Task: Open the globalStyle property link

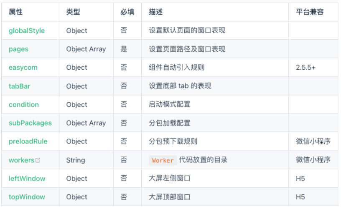Action: point(27,31)
